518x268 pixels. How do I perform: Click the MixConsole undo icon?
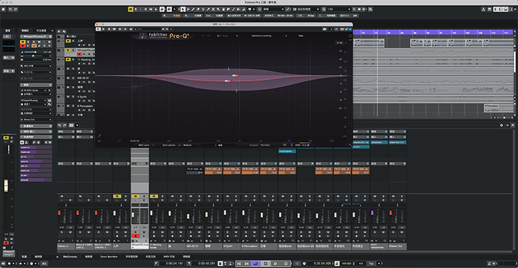point(60,125)
